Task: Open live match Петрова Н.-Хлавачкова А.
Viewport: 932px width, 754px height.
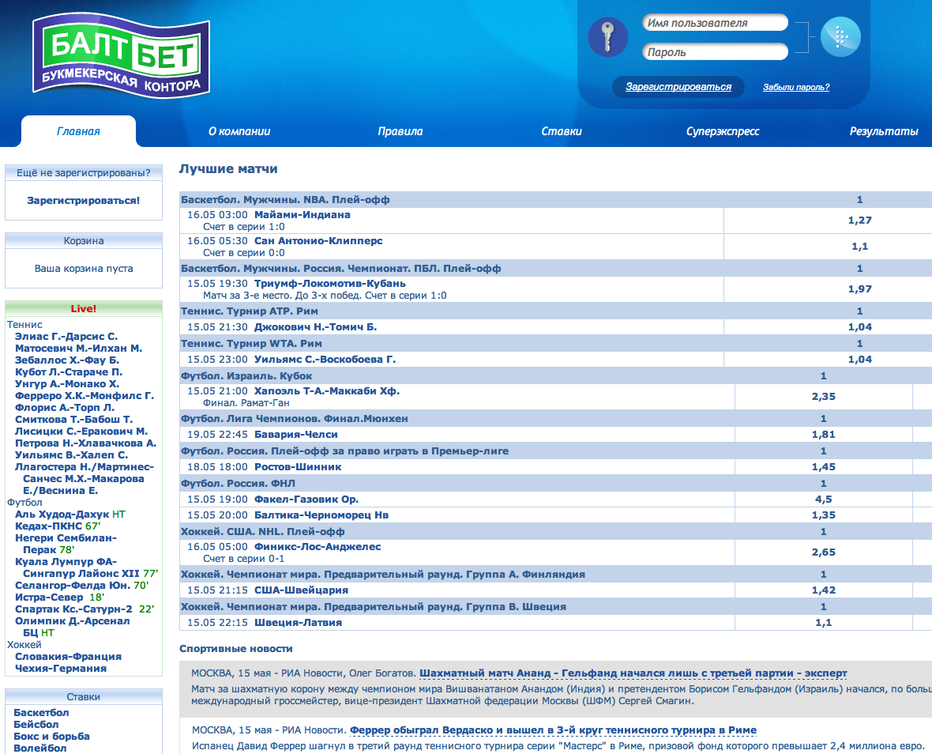Action: tap(85, 443)
